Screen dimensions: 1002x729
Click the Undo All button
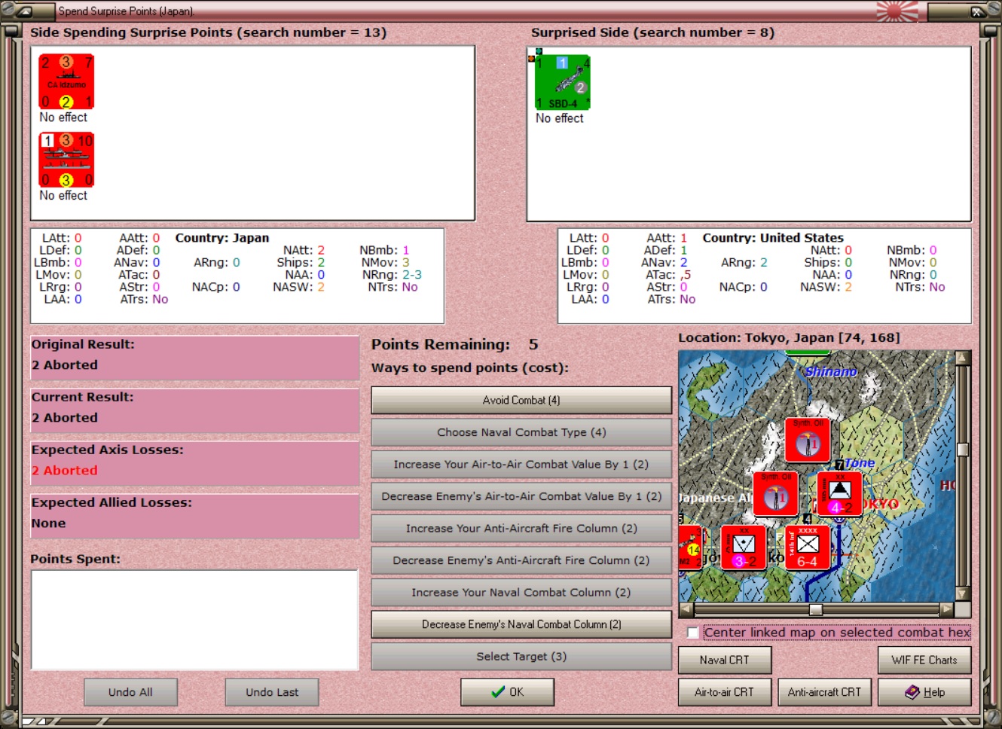point(130,692)
